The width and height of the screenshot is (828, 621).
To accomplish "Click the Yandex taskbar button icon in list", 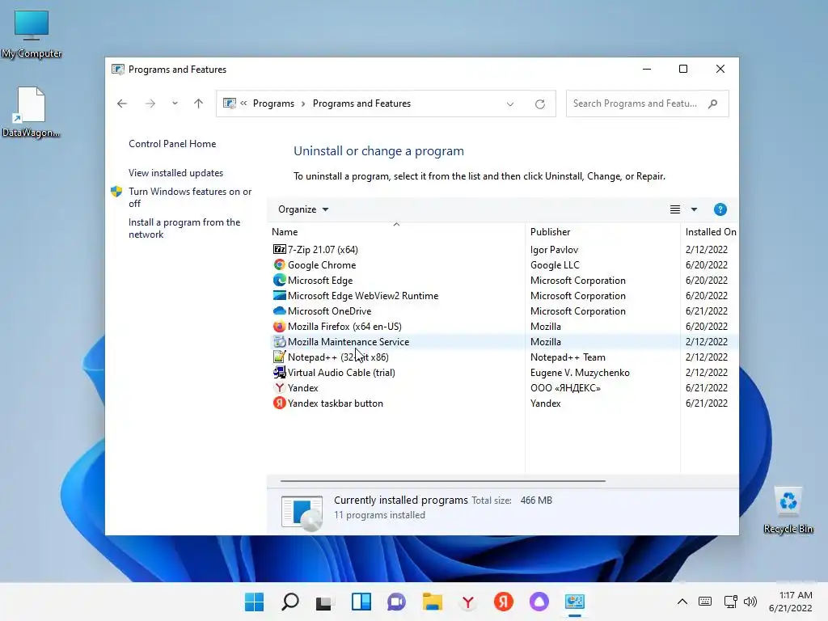I will (279, 403).
